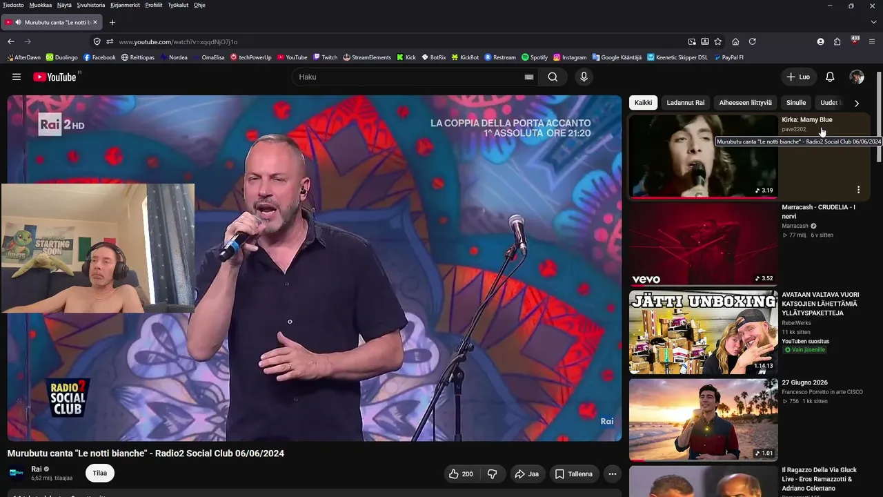Click the browser address bar URL

[x=178, y=42]
